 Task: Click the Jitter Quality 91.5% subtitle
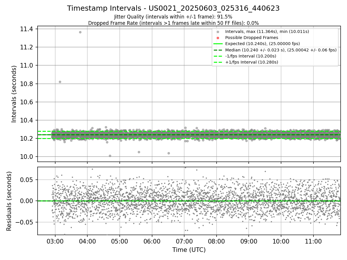(173, 17)
